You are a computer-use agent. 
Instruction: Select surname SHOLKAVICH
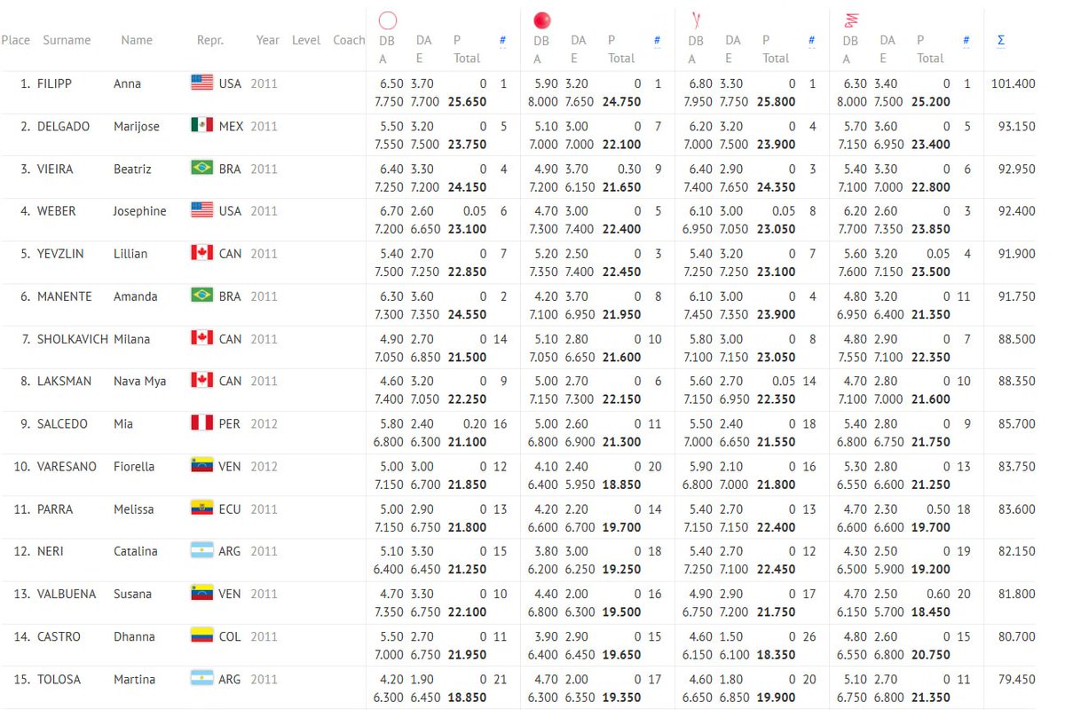[x=73, y=339]
